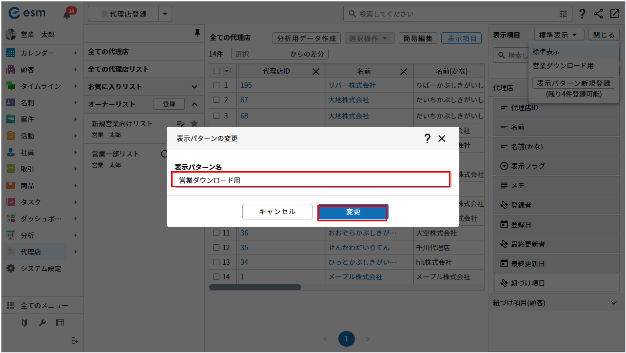
Task: Click the 登録日 calendar field item
Action: coord(555,225)
